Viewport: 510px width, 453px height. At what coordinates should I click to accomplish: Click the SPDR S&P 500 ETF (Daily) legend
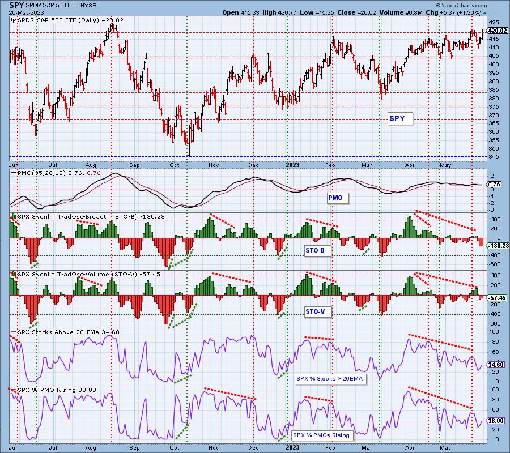click(67, 20)
